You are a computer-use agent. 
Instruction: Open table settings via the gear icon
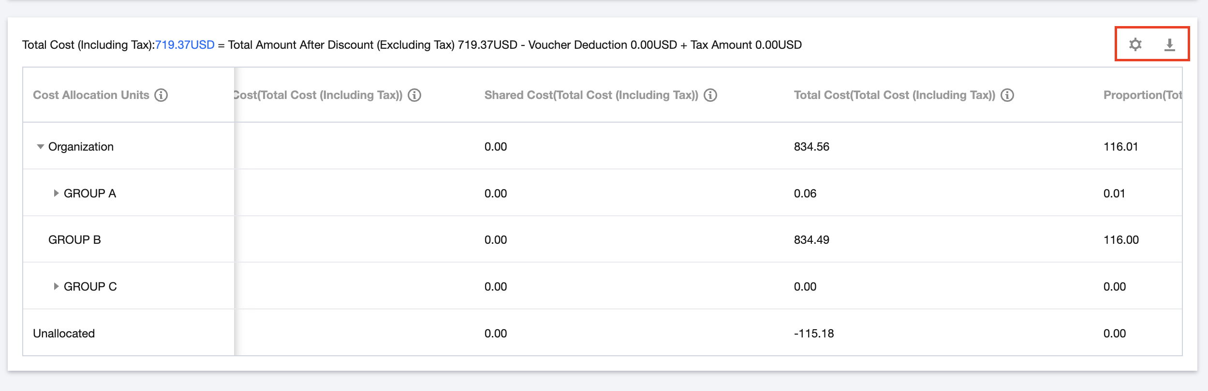pos(1135,45)
